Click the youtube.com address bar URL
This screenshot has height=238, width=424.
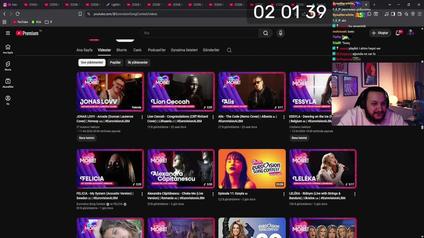pyautogui.click(x=125, y=14)
